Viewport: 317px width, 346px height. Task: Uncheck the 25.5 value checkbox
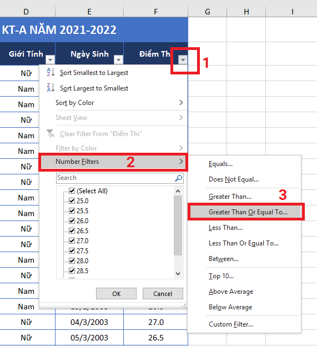72,210
